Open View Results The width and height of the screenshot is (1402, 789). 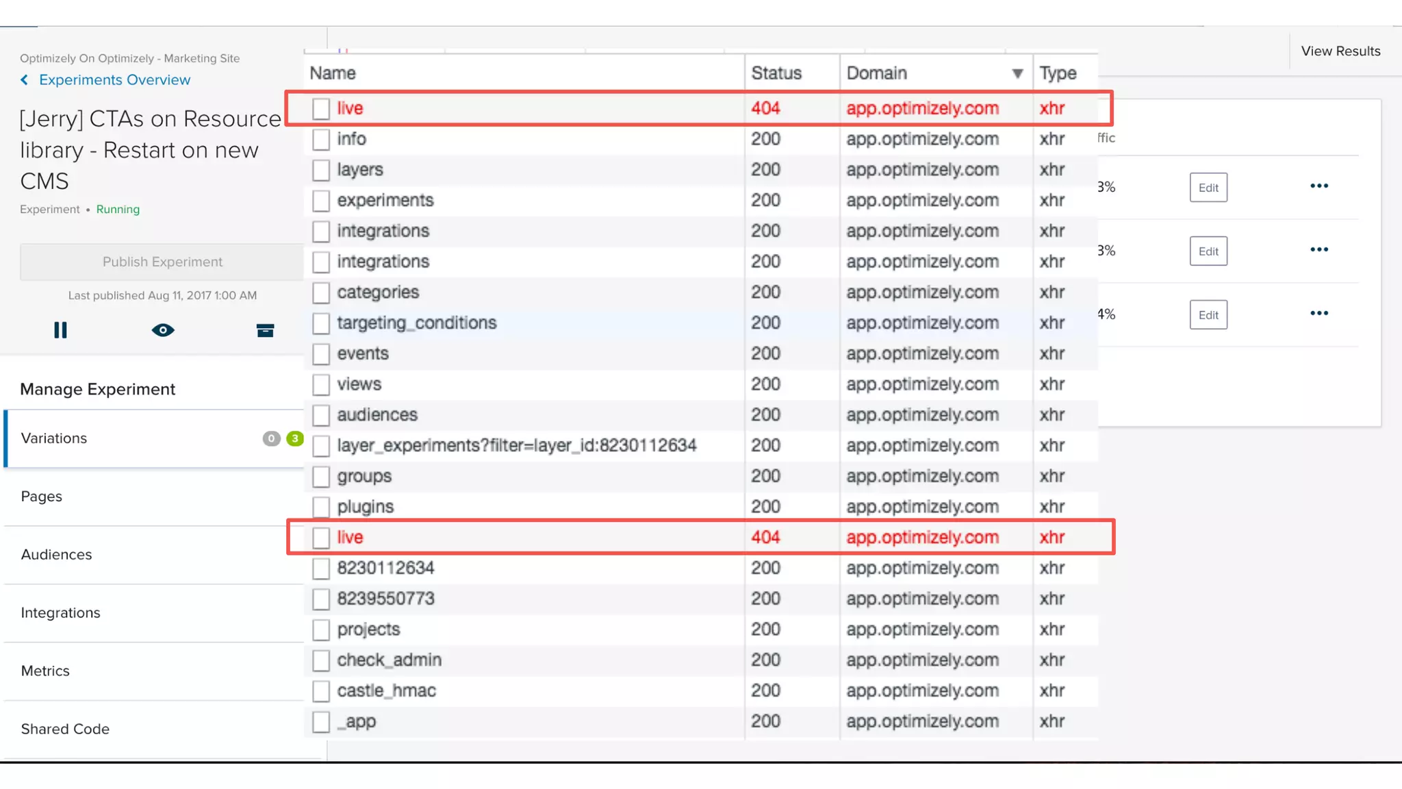(x=1340, y=51)
